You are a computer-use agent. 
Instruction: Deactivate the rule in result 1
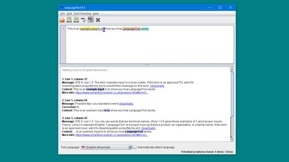coord(157,86)
